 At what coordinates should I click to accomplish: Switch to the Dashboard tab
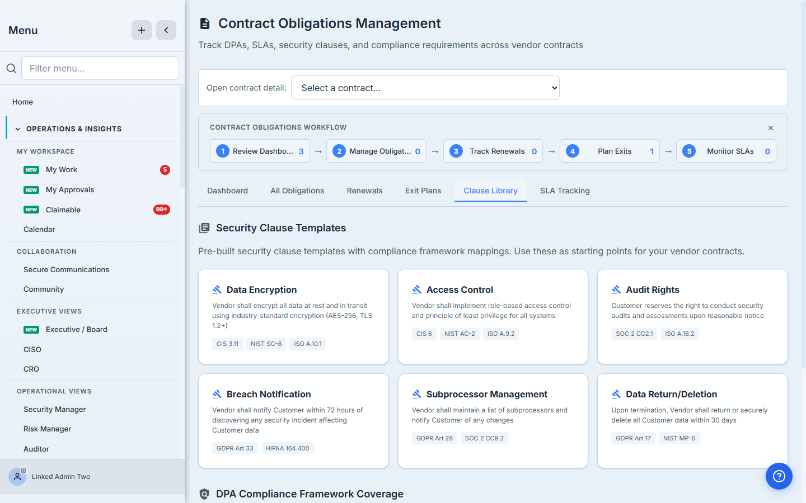pyautogui.click(x=227, y=191)
